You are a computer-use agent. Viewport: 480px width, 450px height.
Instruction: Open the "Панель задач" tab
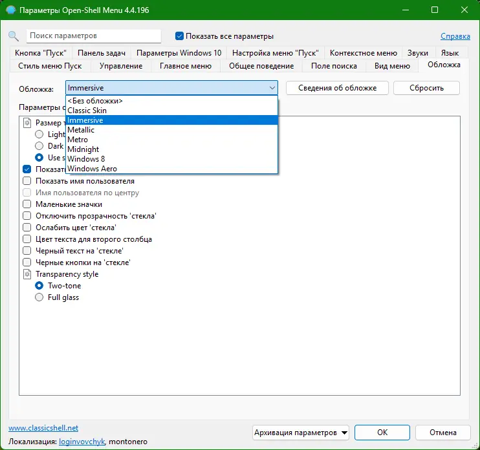[x=102, y=53]
